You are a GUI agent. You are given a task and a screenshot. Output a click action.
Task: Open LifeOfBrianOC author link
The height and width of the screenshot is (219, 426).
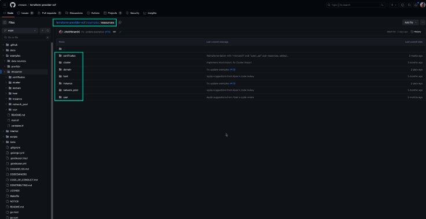pos(72,32)
